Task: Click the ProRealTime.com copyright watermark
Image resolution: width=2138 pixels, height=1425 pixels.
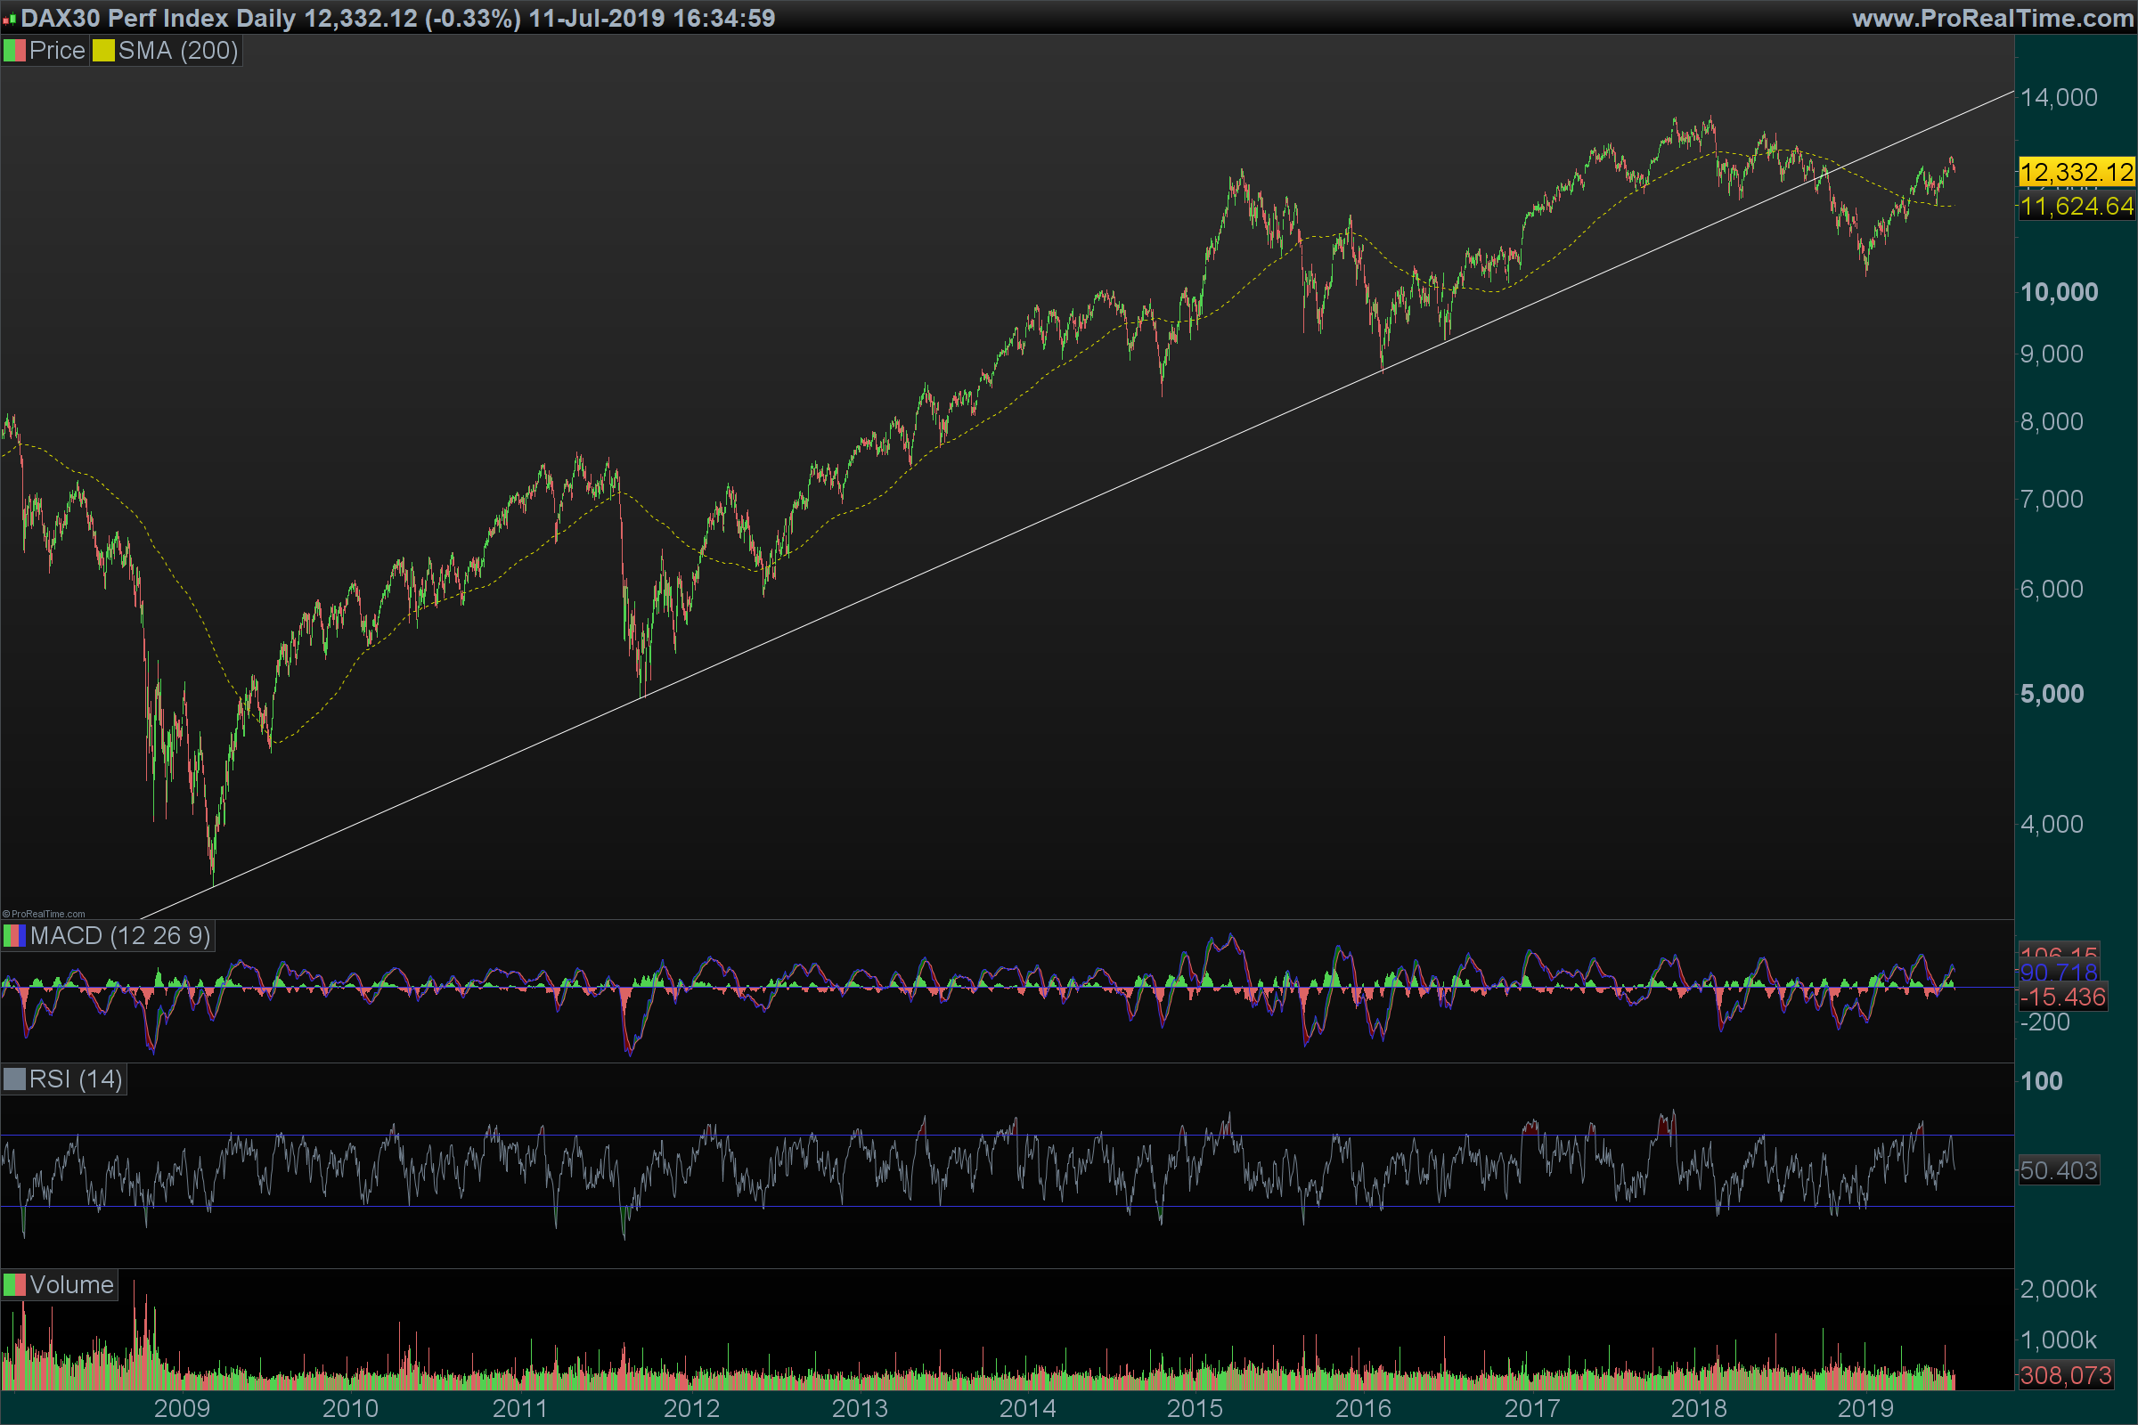Action: click(44, 915)
